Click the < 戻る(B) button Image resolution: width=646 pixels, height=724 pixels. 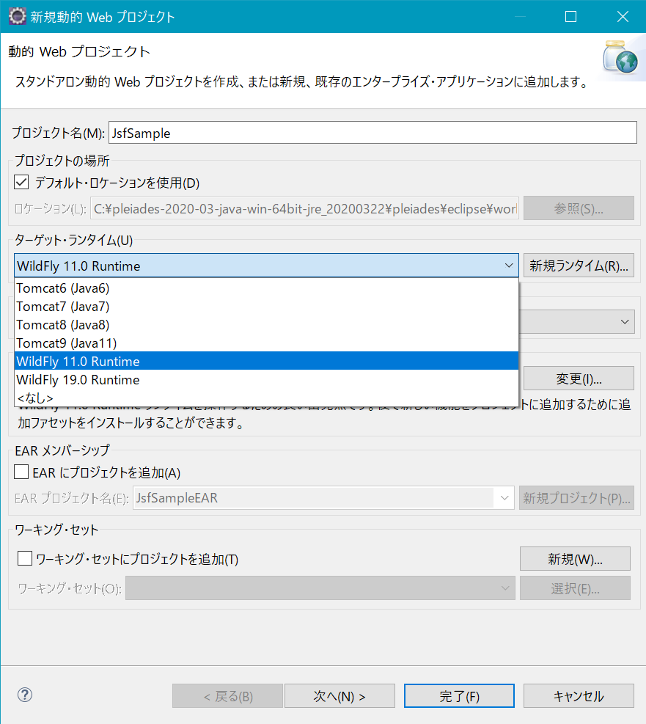(227, 696)
